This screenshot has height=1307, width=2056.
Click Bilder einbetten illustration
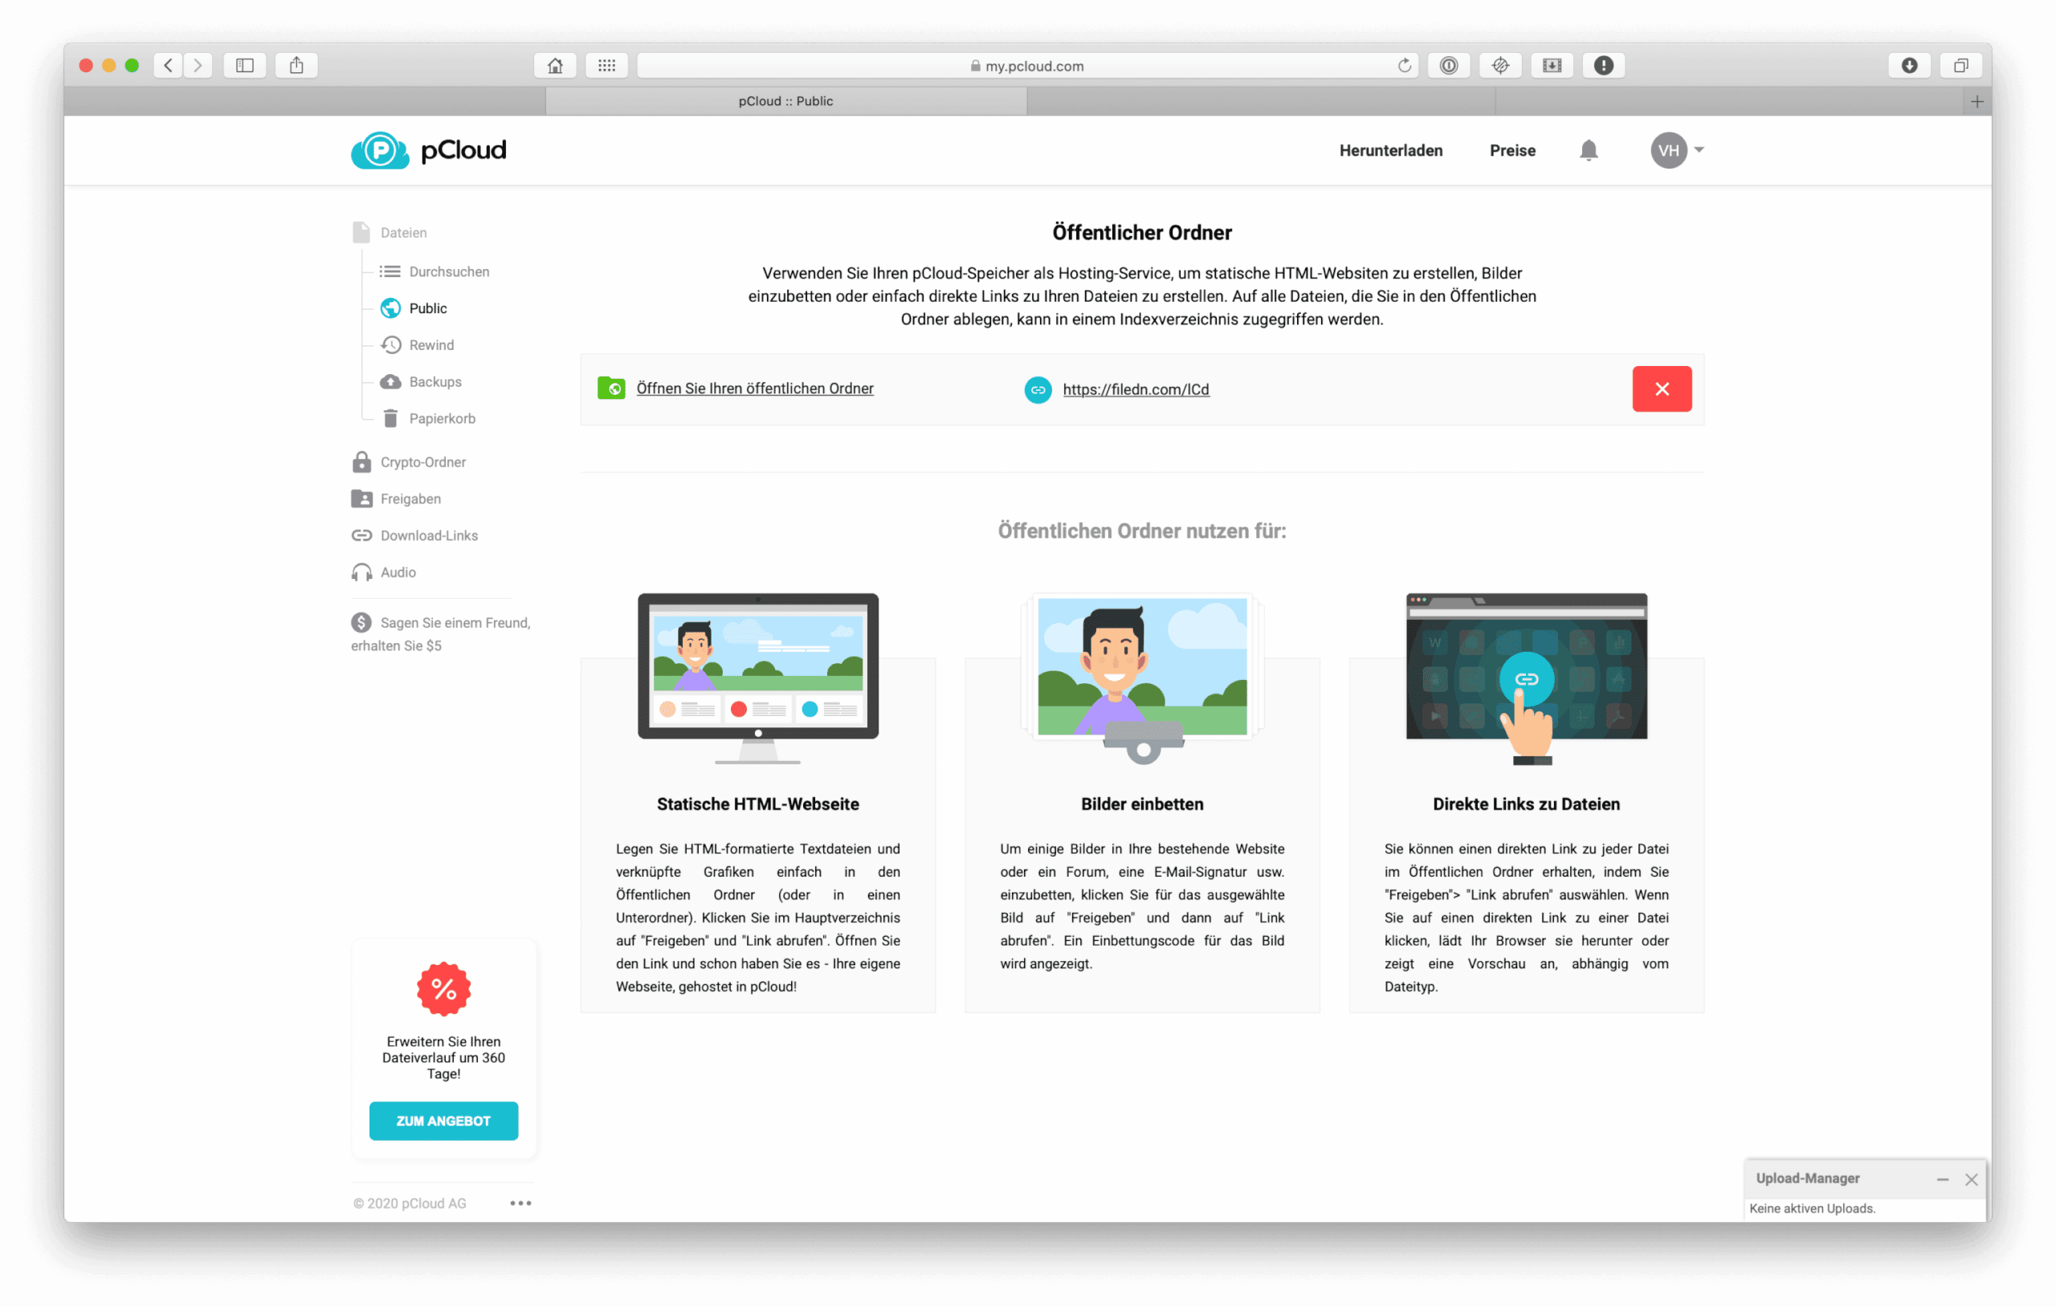[x=1141, y=678]
